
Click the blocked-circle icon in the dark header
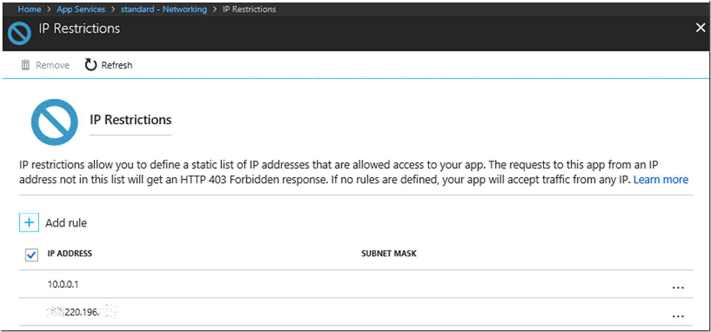pyautogui.click(x=19, y=33)
